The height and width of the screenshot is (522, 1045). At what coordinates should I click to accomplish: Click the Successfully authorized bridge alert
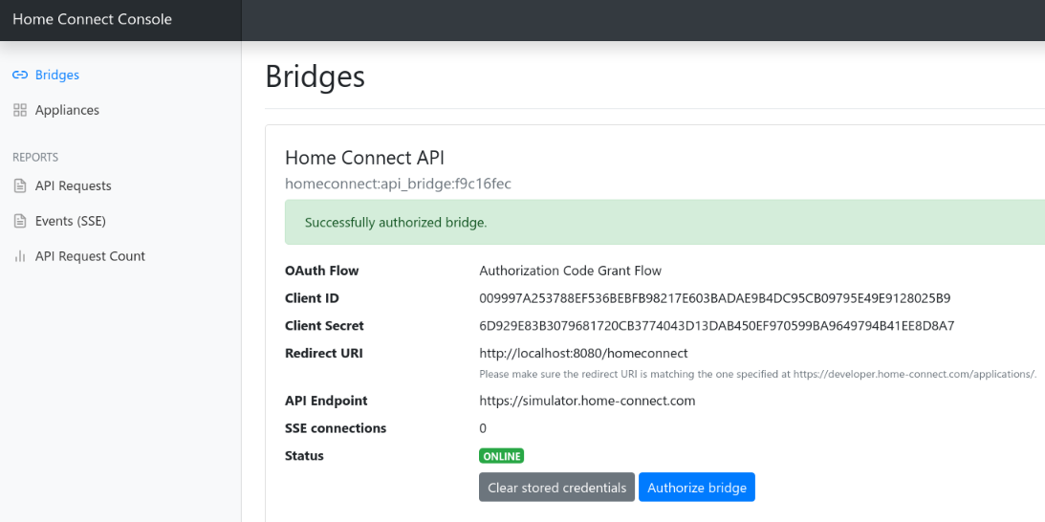tap(396, 222)
